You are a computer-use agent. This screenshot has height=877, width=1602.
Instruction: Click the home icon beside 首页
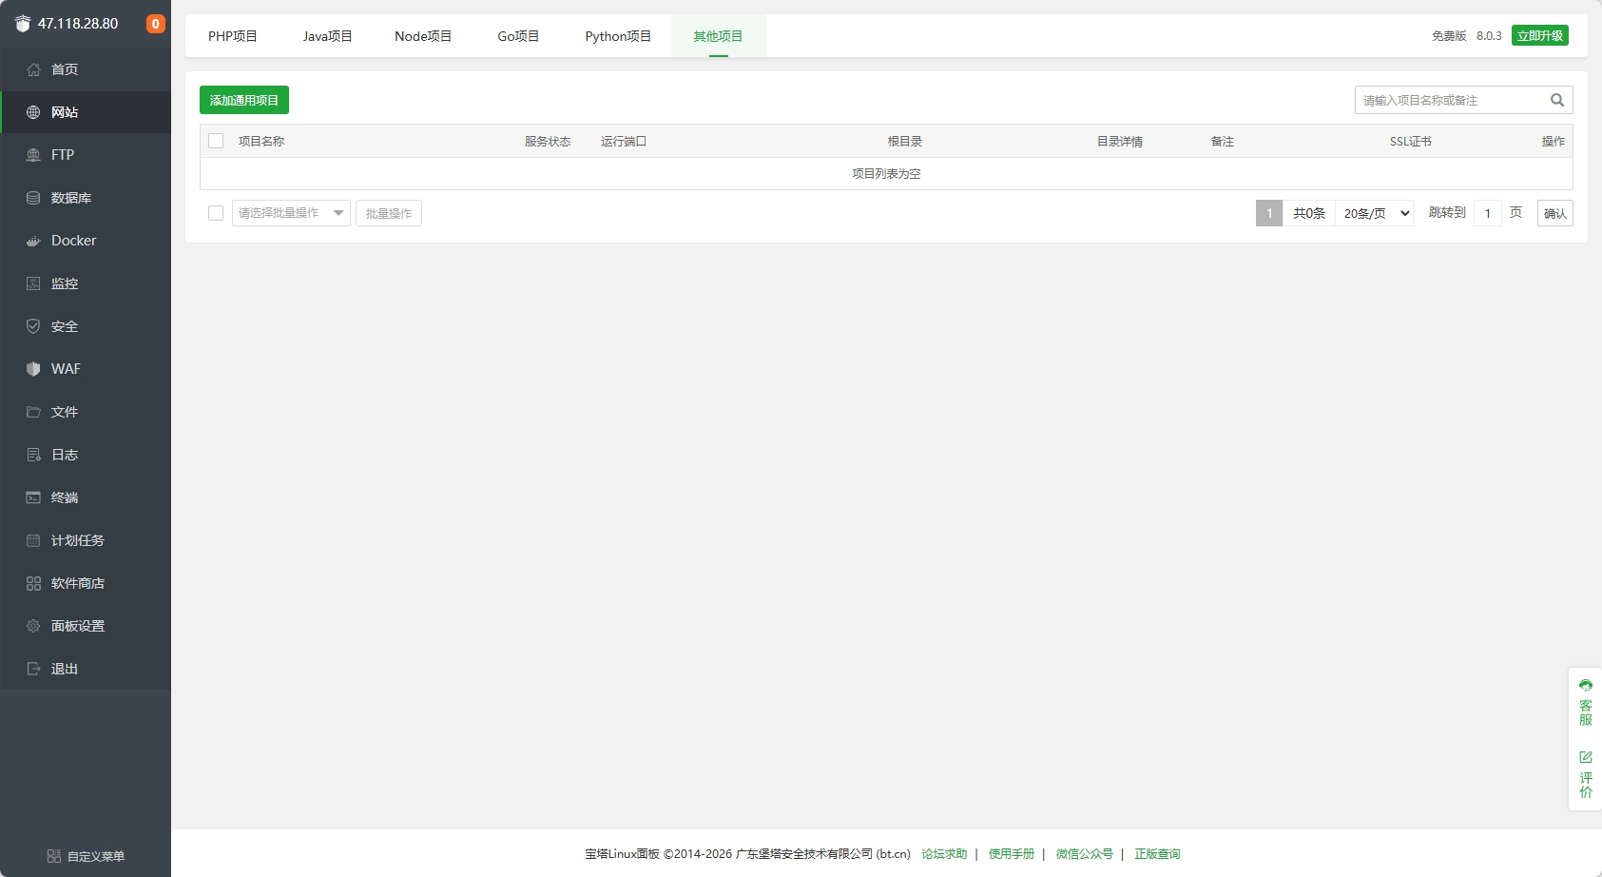click(33, 69)
